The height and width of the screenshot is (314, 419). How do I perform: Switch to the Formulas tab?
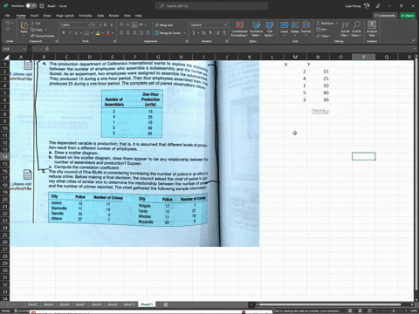pos(86,16)
